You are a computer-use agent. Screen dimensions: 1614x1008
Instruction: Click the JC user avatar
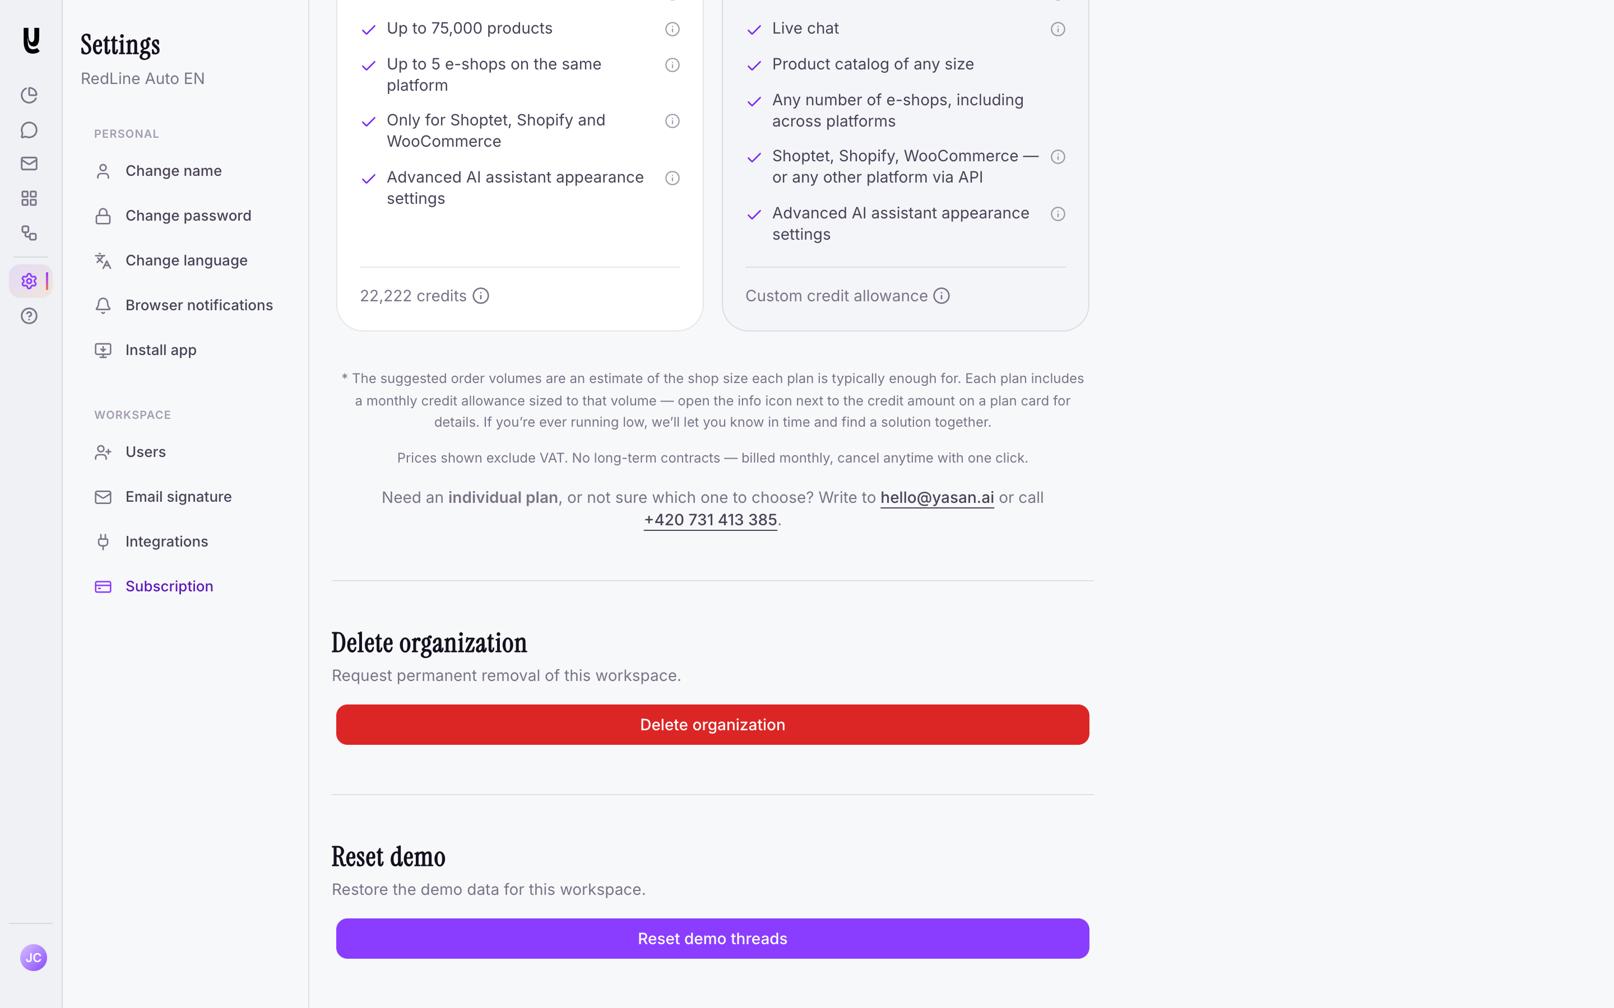(x=34, y=958)
